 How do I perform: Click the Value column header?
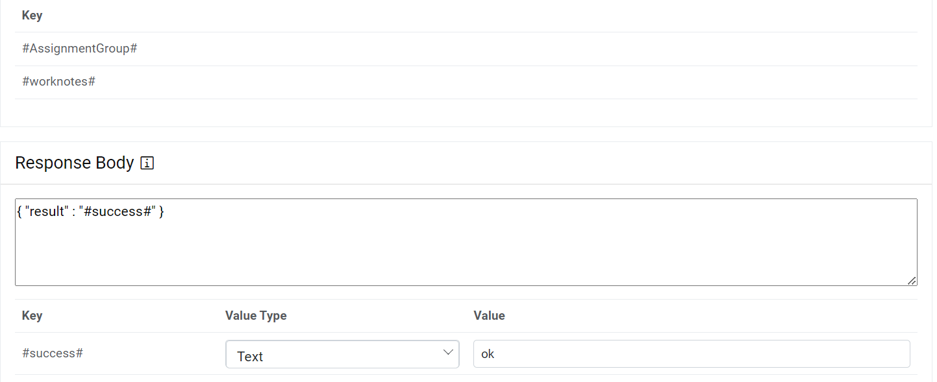tap(489, 316)
